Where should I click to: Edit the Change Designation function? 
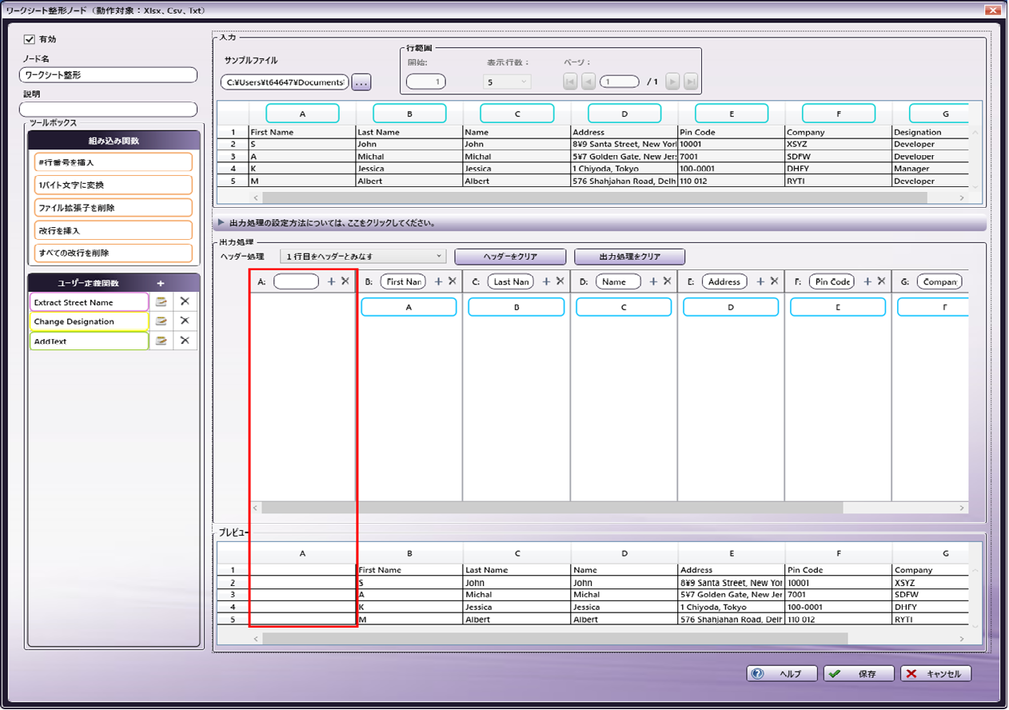[x=161, y=321]
